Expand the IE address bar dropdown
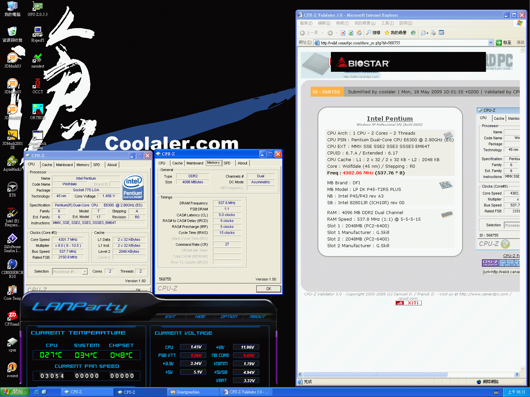 pos(491,43)
